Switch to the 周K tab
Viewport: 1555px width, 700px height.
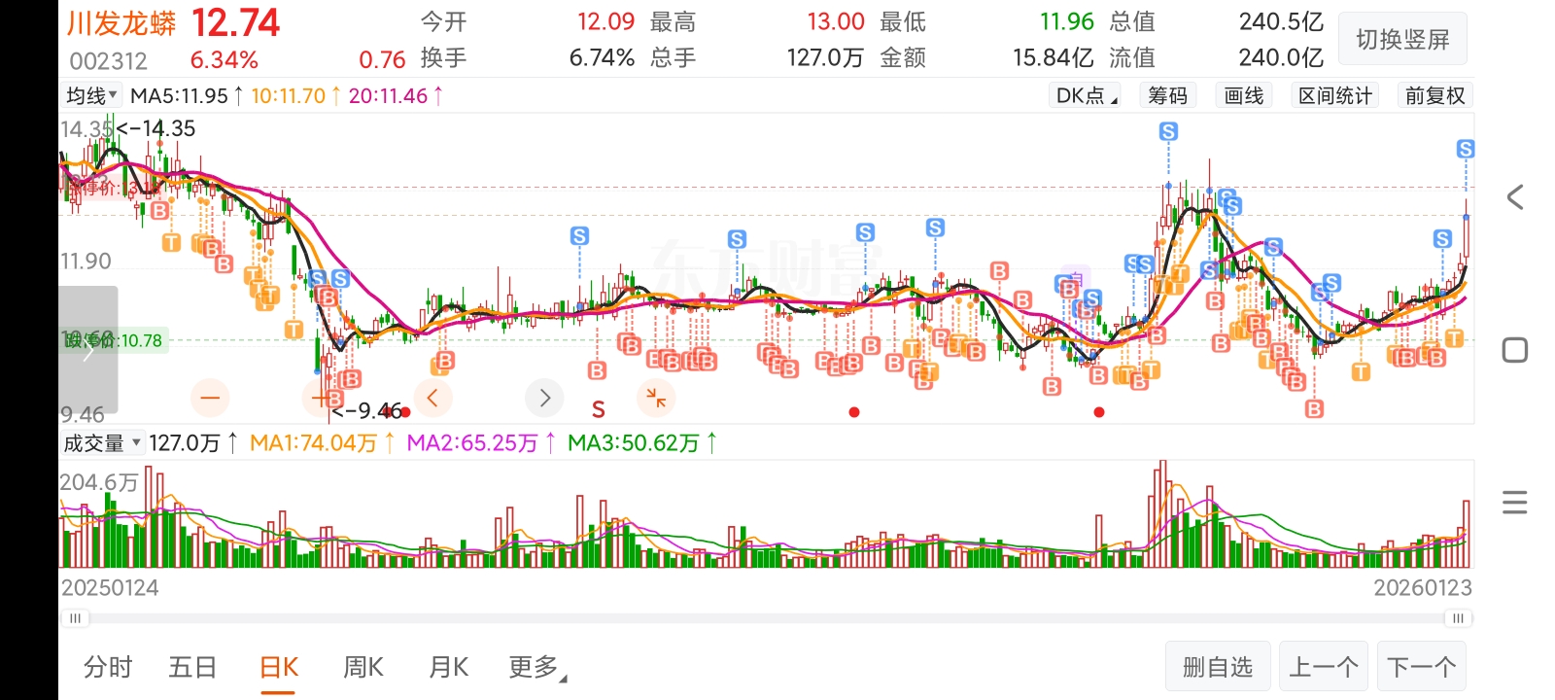click(363, 667)
